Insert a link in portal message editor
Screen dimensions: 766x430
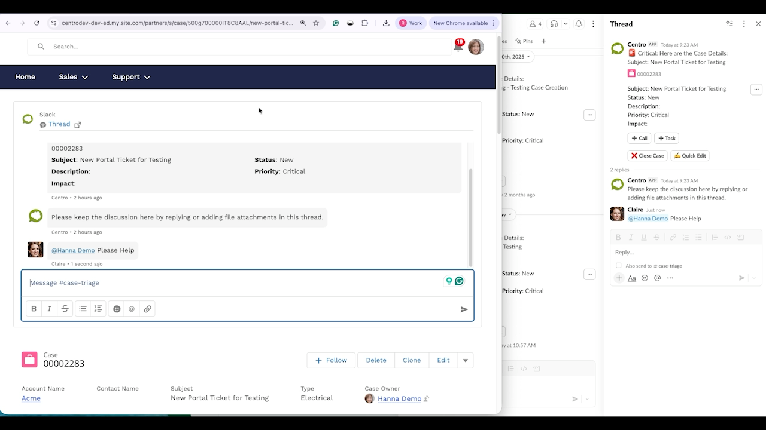coord(147,309)
